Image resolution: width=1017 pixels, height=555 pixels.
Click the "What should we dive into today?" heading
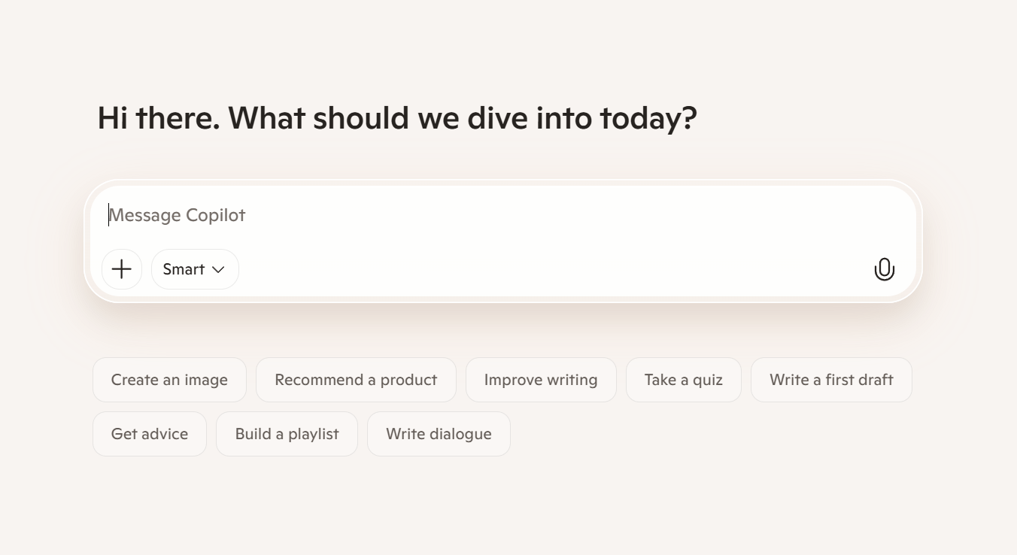463,118
